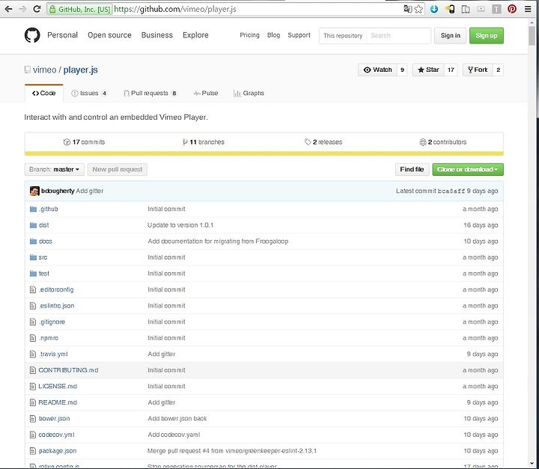
Task: Open the Explore nav item
Action: [195, 35]
